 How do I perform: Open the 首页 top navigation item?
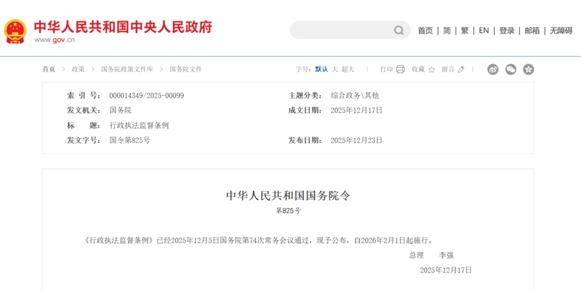click(x=425, y=31)
